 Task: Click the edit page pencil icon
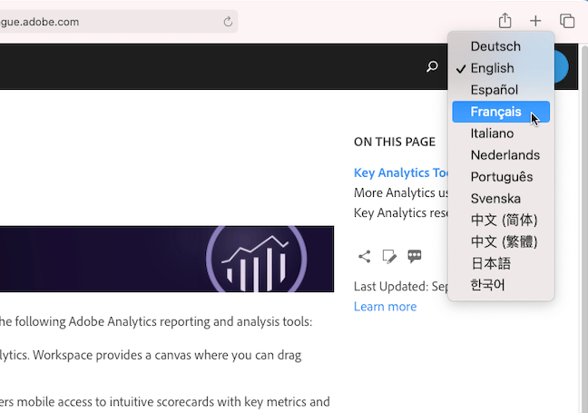tap(389, 257)
